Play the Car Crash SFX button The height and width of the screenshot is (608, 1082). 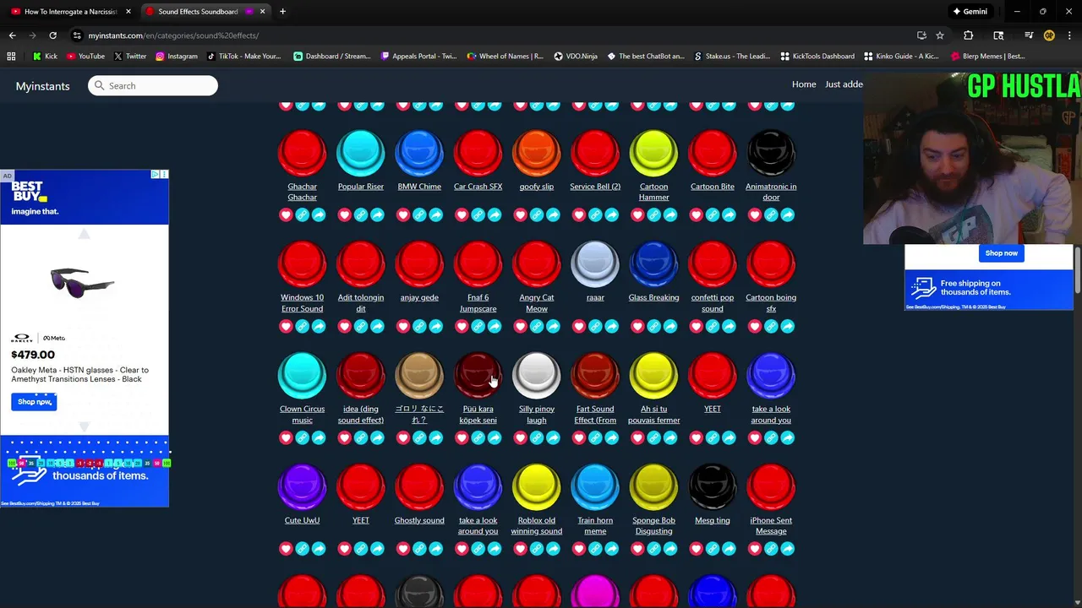[x=478, y=153]
